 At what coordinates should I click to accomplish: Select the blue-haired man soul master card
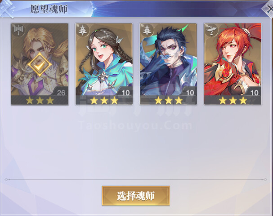[168, 64]
